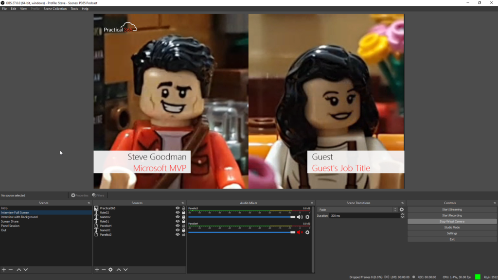498x280 pixels.
Task: Enable Studio Mode
Action: click(x=452, y=227)
